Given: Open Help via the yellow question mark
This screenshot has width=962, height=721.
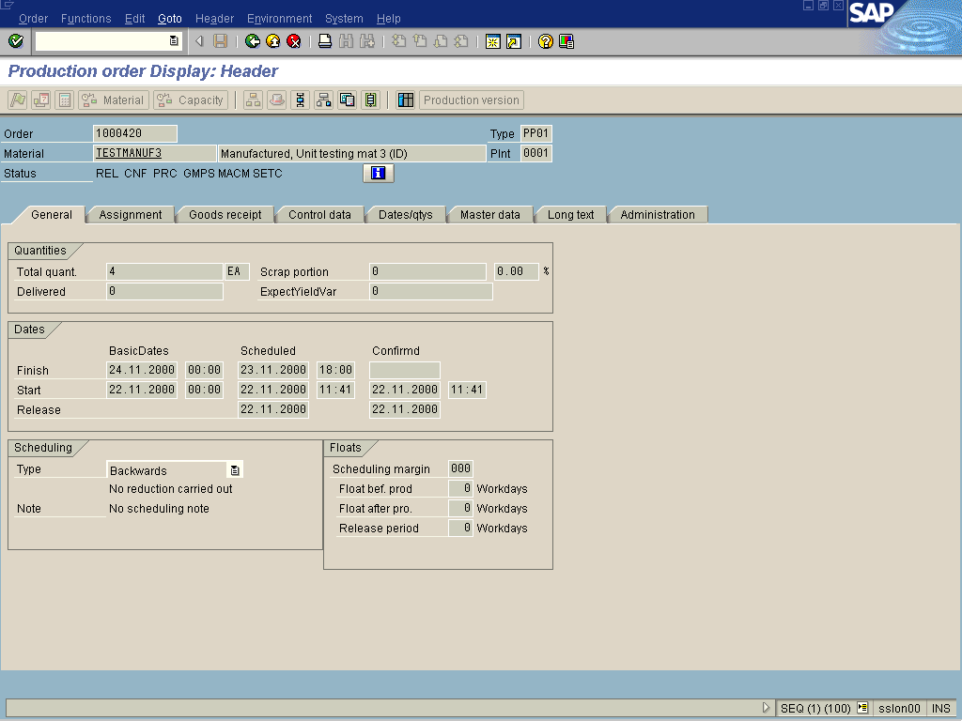Looking at the screenshot, I should (x=545, y=41).
